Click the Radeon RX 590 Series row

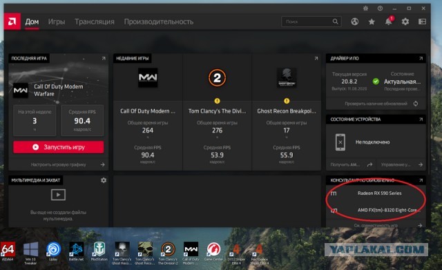(x=376, y=193)
